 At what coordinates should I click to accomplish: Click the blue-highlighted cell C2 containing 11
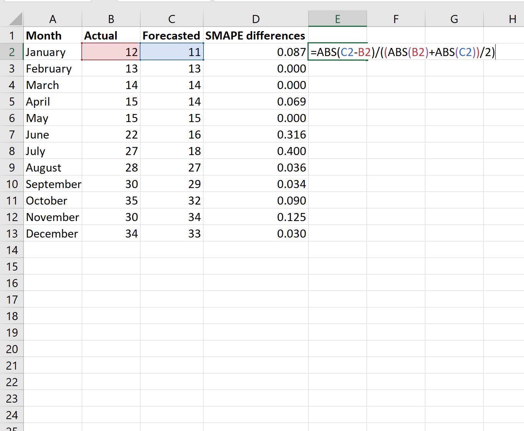[x=172, y=52]
